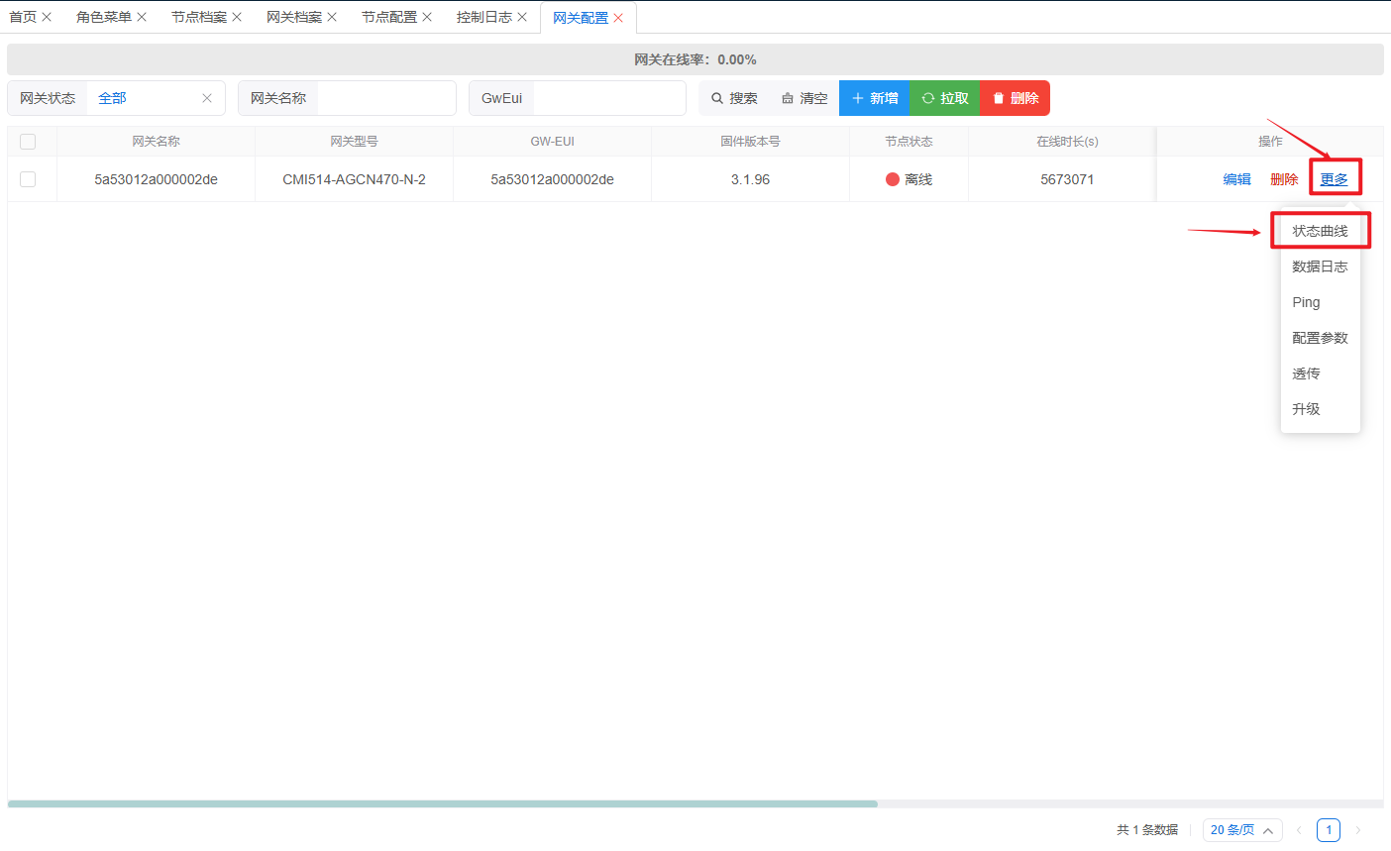Go to the 控制日志 tab

[484, 17]
